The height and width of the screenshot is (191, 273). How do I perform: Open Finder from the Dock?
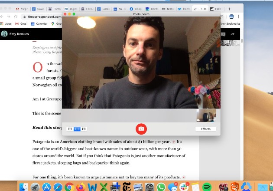click(x=23, y=187)
